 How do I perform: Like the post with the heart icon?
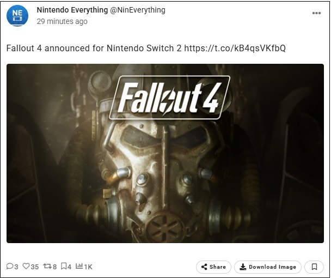coord(26,267)
